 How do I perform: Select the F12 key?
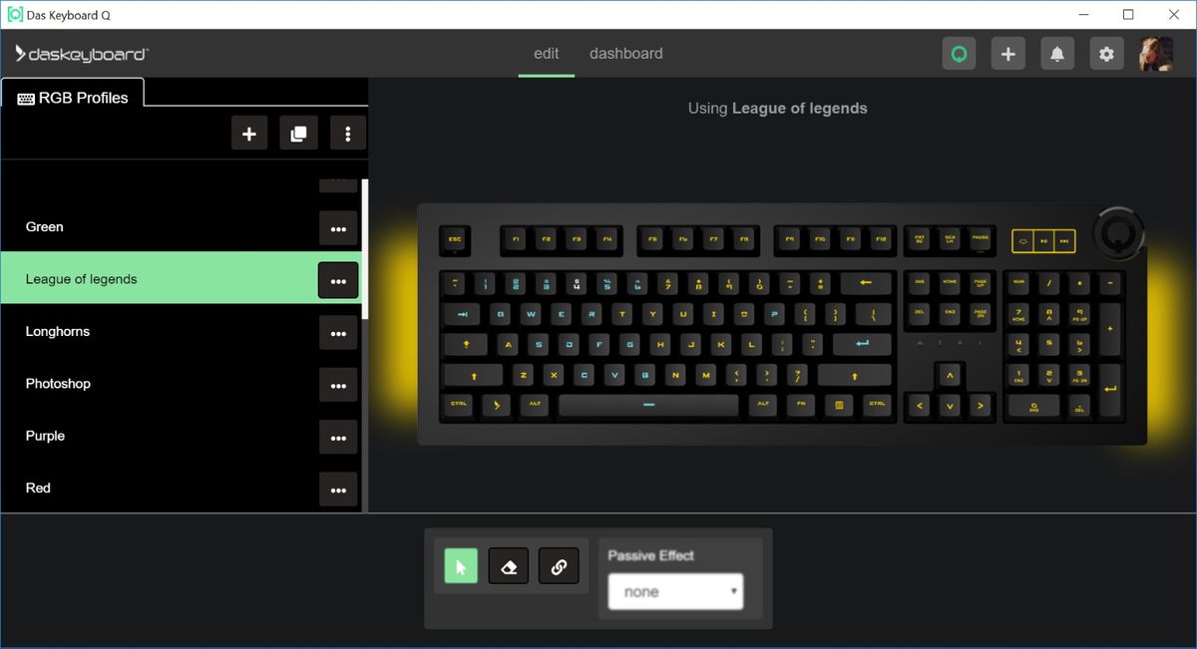[x=880, y=240]
